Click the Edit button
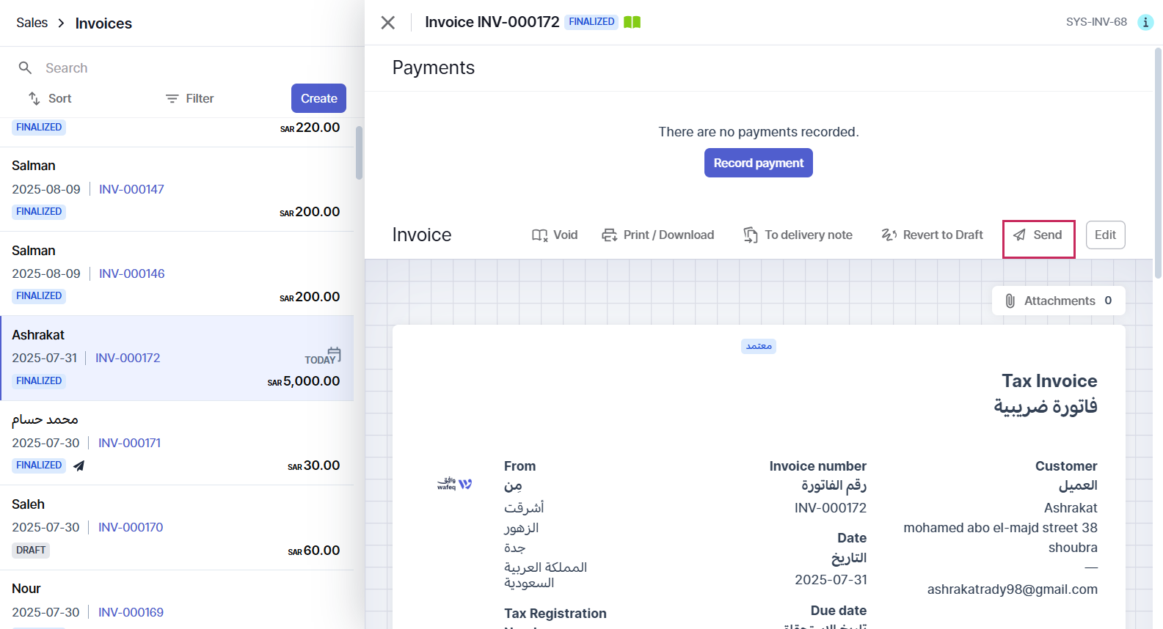This screenshot has height=629, width=1163. [x=1104, y=235]
